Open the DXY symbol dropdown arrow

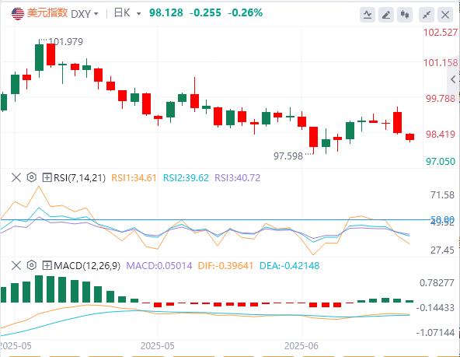[96, 14]
